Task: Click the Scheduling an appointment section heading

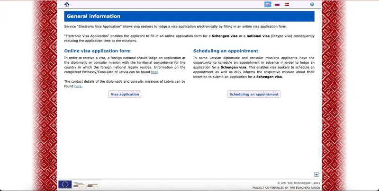Action: click(x=226, y=51)
